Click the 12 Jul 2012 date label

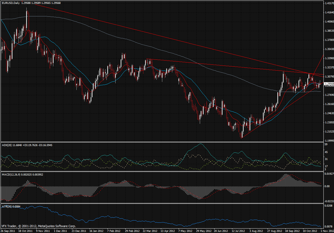click(238, 231)
